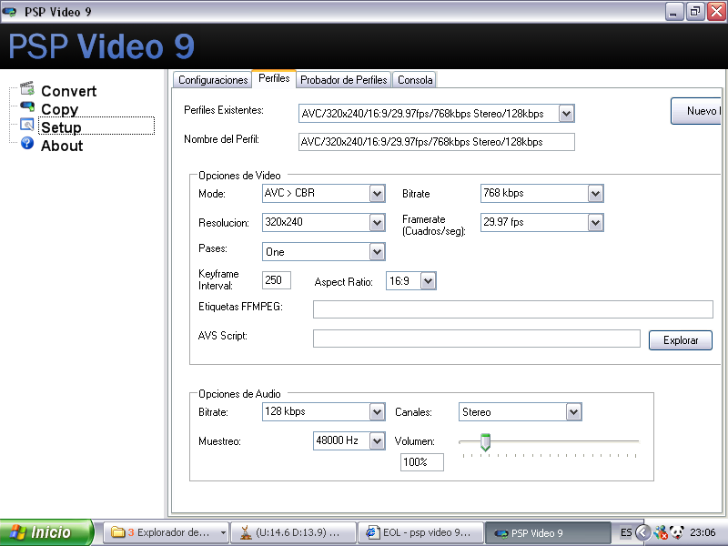This screenshot has width=728, height=546.
Task: Open the video Mode dropdown
Action: 377,194
